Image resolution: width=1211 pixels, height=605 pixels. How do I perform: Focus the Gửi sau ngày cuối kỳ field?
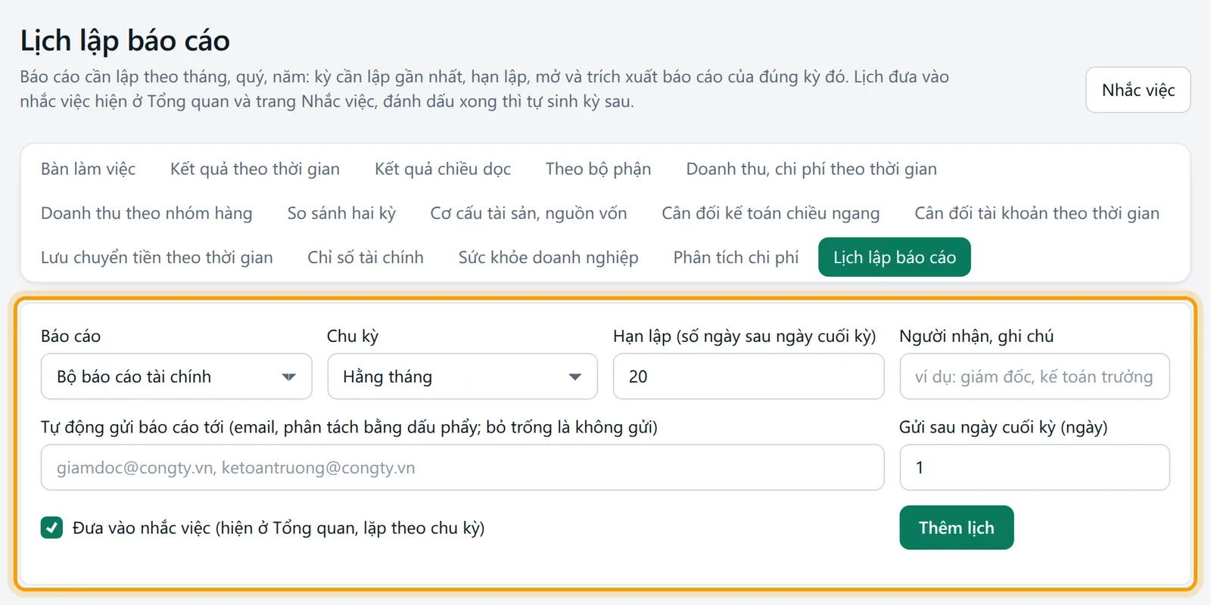pyautogui.click(x=1035, y=467)
